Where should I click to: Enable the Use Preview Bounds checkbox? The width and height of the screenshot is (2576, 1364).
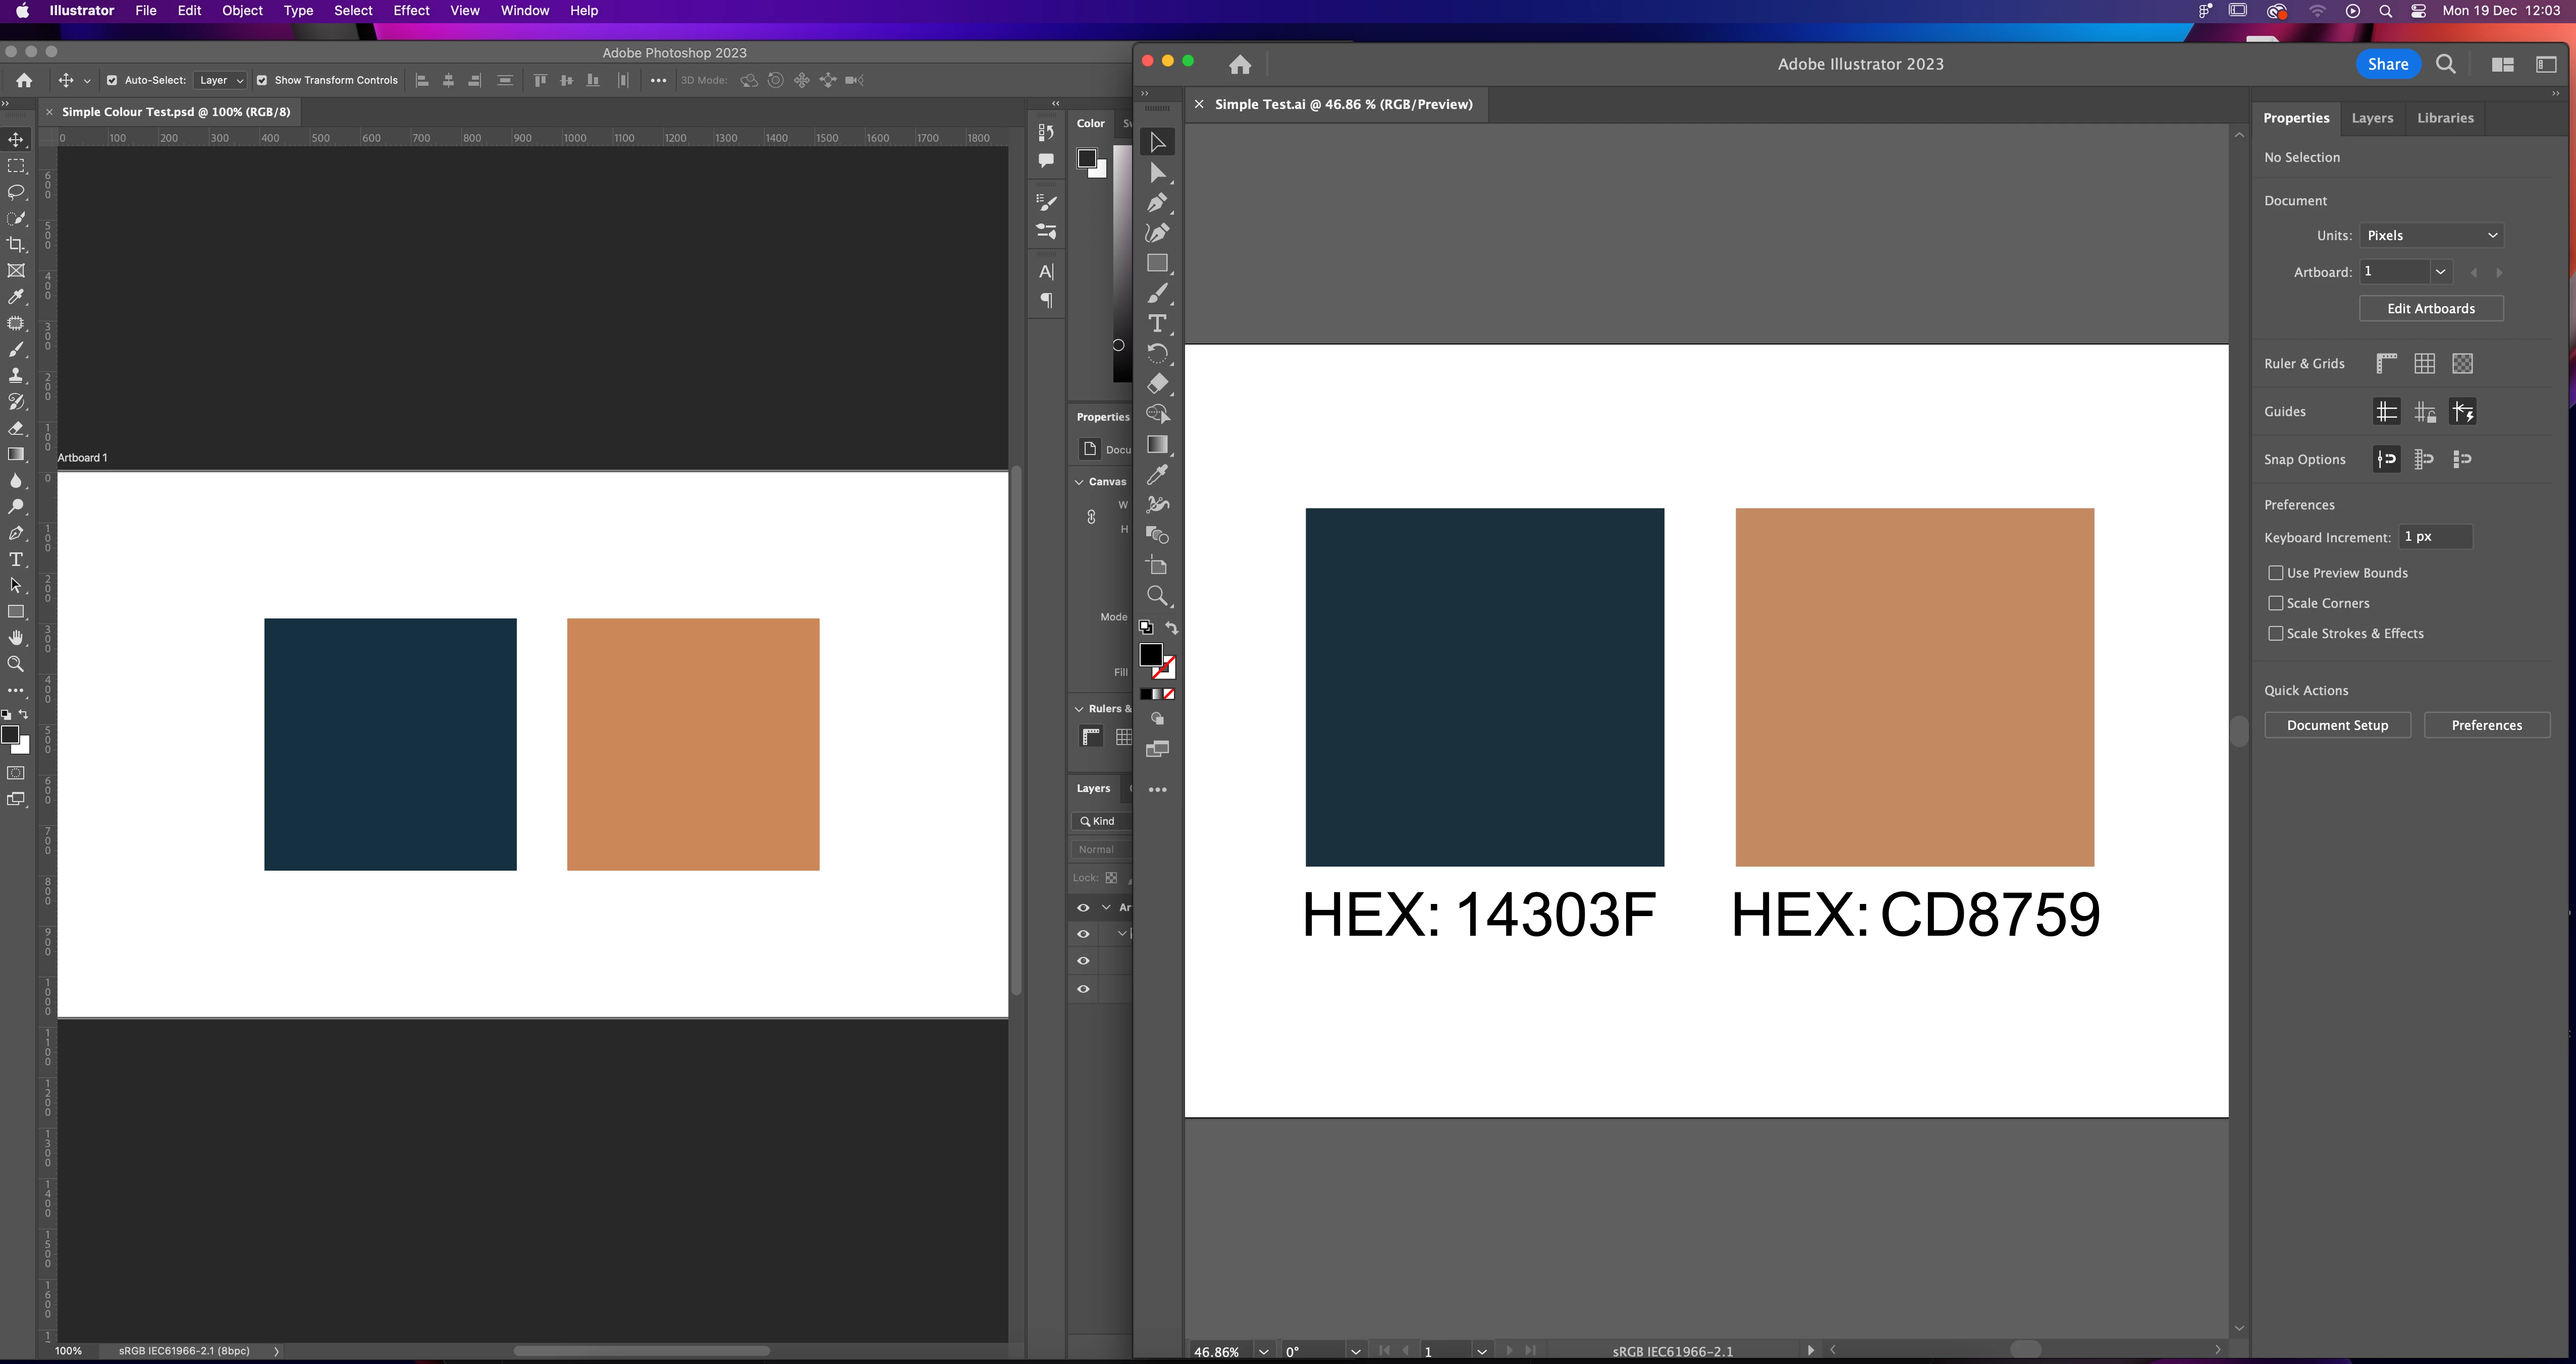coord(2276,573)
